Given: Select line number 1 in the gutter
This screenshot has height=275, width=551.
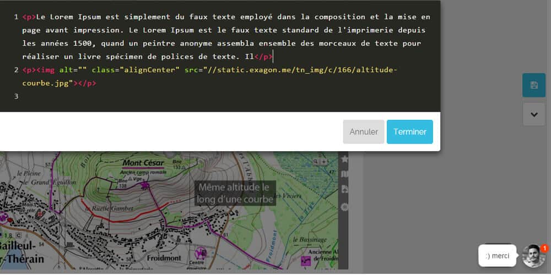Looking at the screenshot, I should (16, 17).
